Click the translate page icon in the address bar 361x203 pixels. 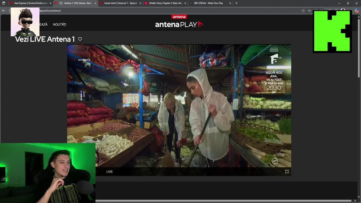(309, 11)
